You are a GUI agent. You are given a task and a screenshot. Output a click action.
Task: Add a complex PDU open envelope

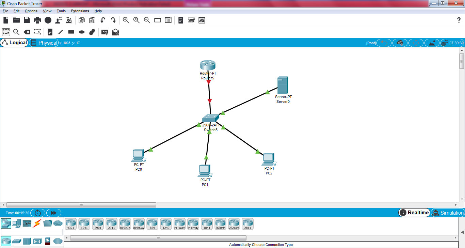pos(115,32)
